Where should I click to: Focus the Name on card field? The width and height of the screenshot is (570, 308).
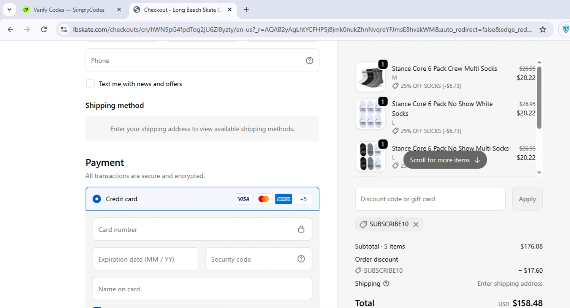point(202,289)
